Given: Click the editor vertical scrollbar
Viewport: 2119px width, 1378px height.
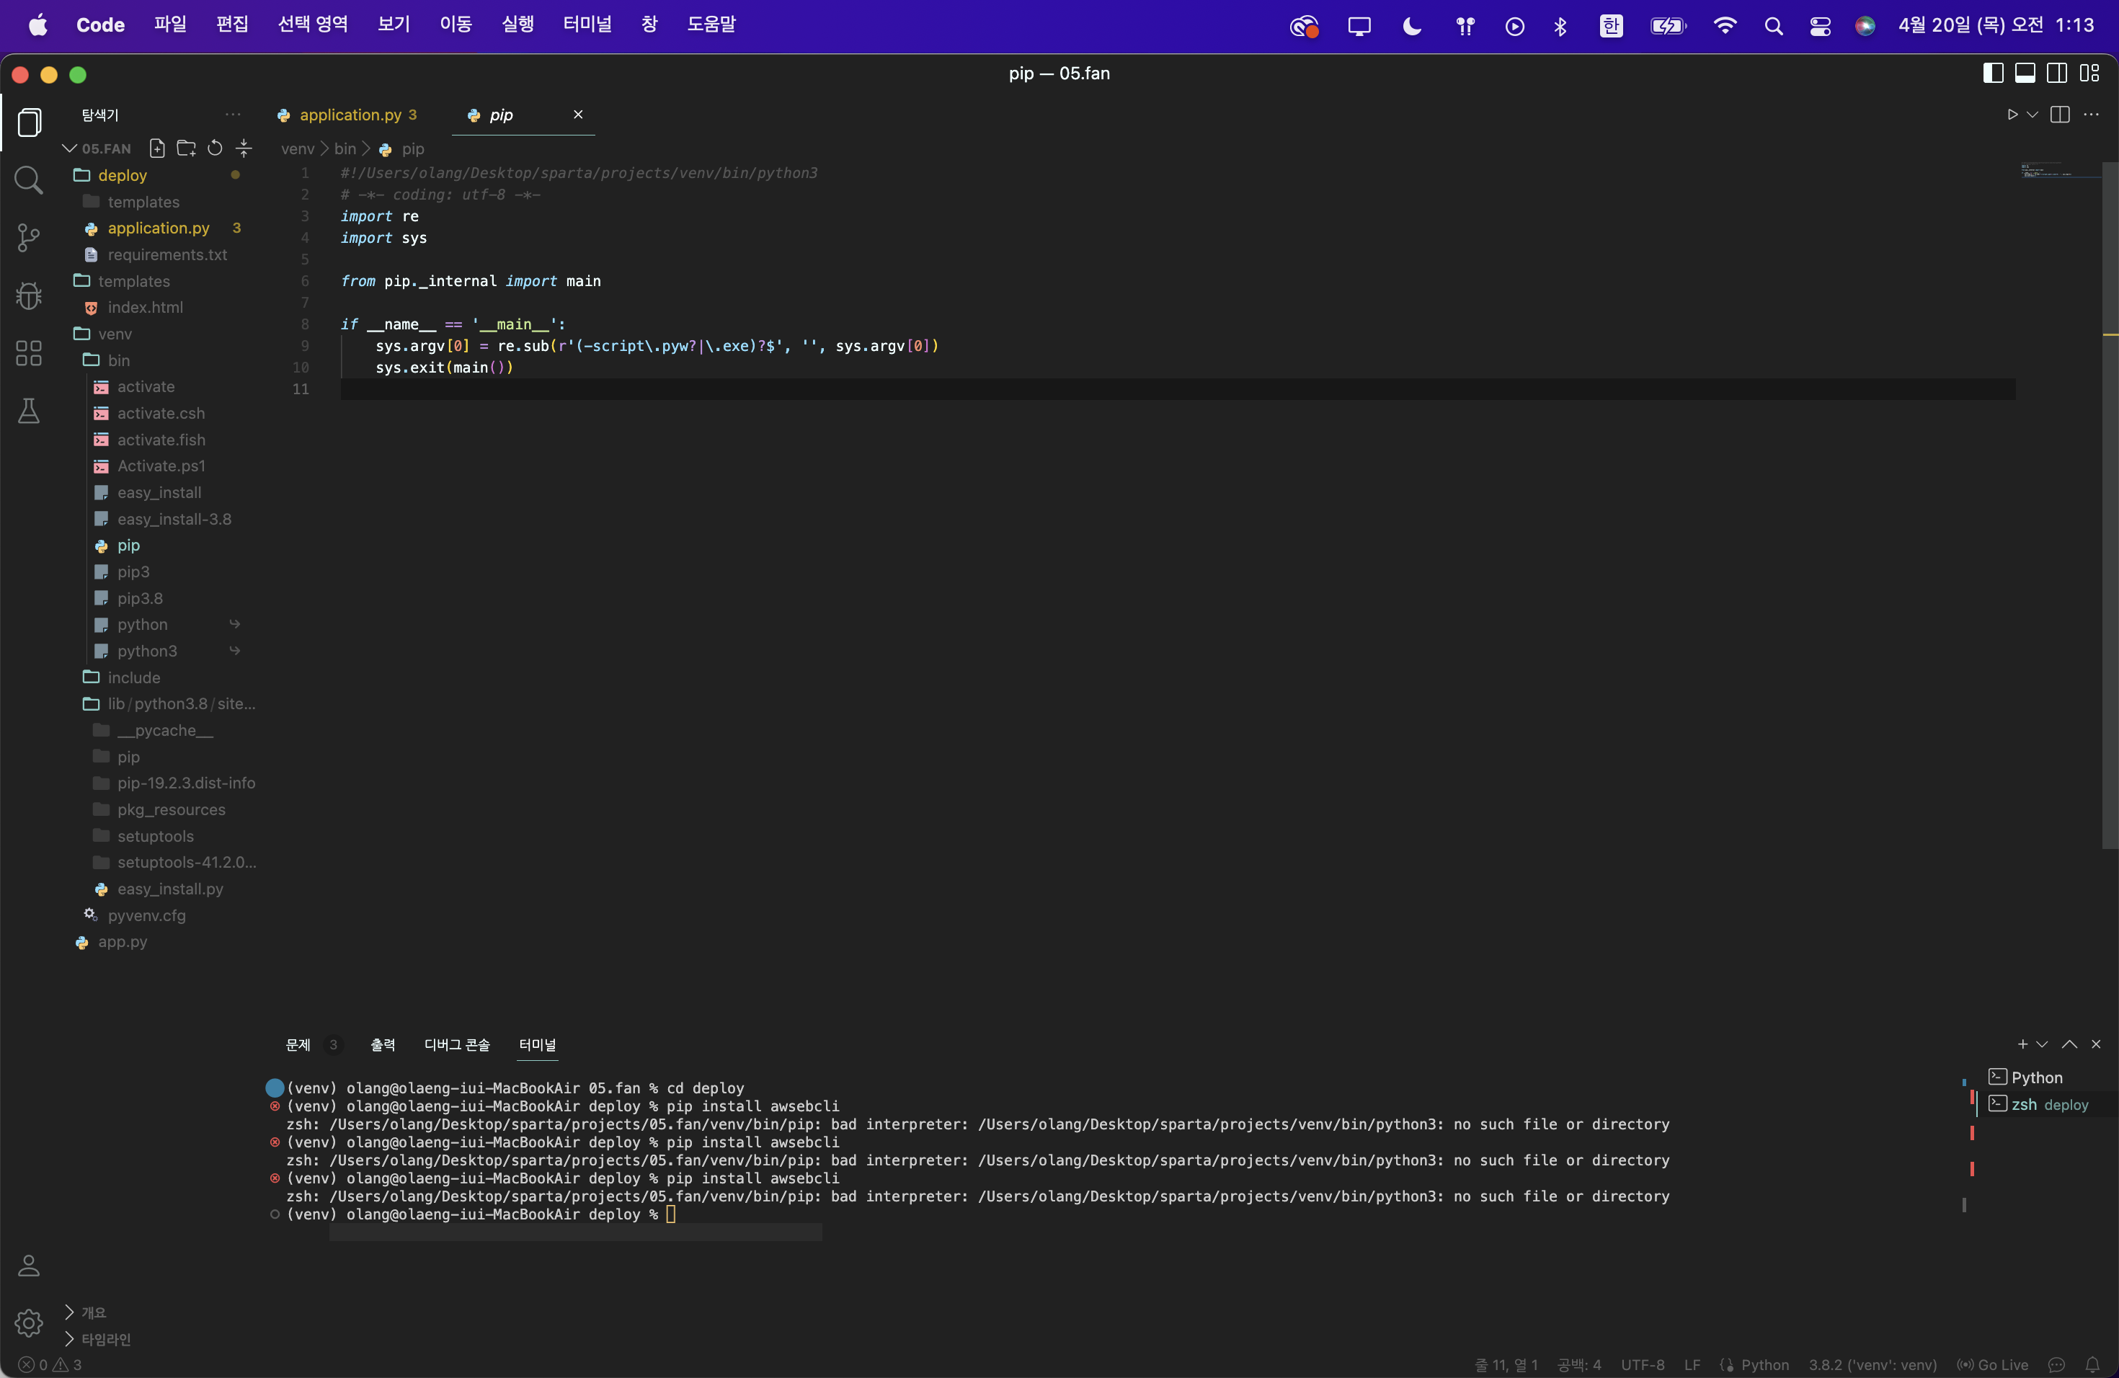Looking at the screenshot, I should (x=2109, y=506).
